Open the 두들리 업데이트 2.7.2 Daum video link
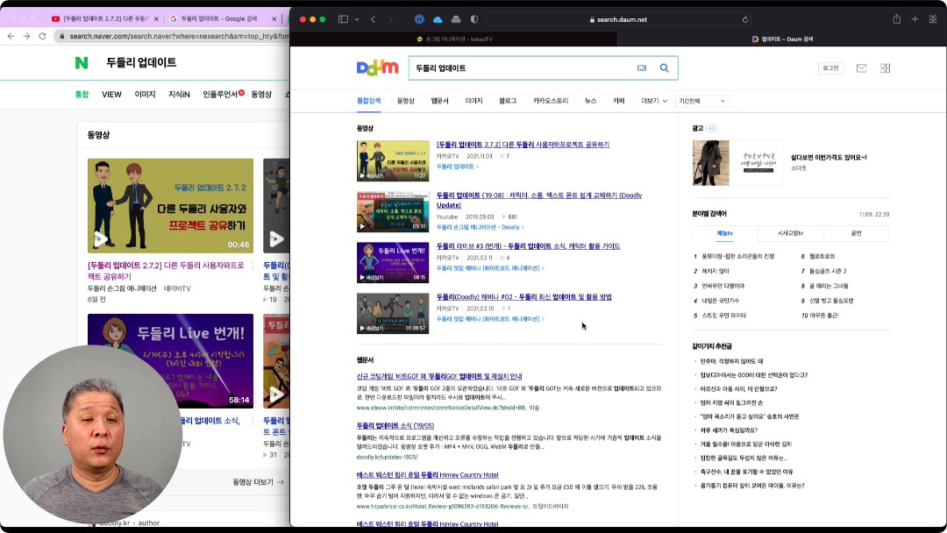The height and width of the screenshot is (533, 947). 523,145
